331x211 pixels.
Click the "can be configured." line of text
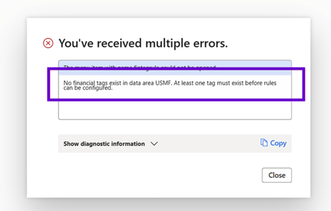click(88, 88)
